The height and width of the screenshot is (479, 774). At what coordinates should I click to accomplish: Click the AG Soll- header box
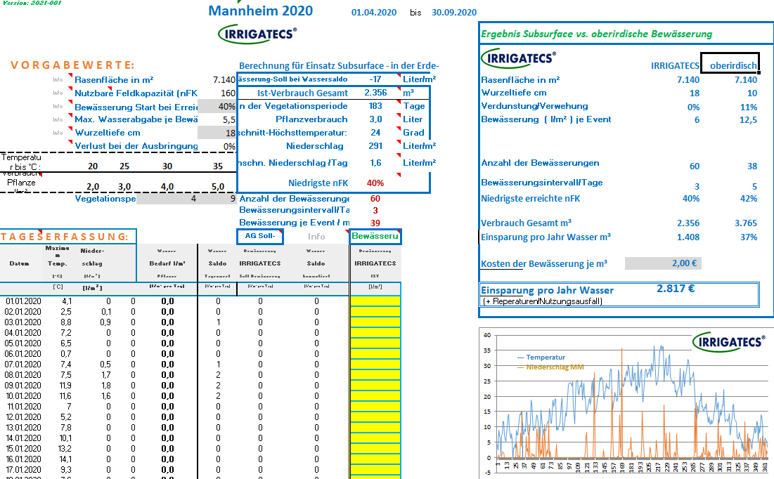260,236
